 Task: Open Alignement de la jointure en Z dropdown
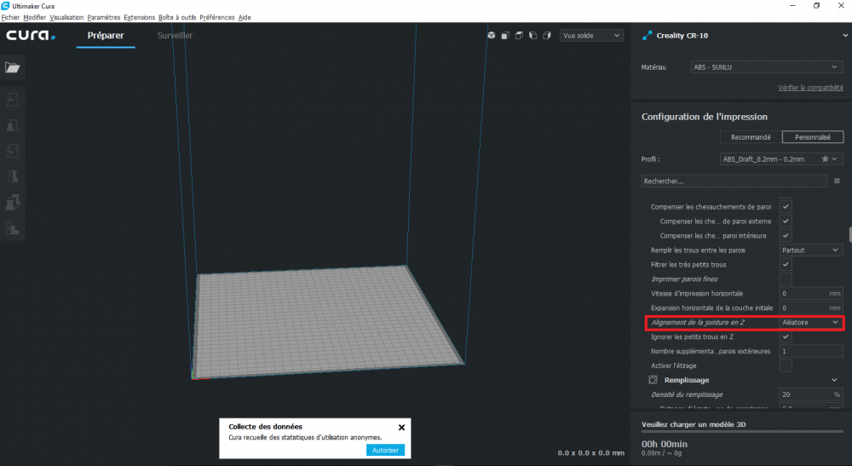pos(811,322)
